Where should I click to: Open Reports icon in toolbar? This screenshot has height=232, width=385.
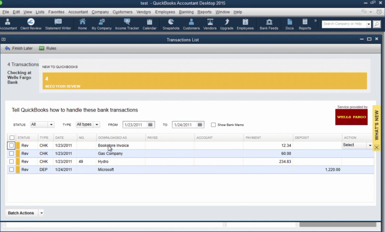pos(305,24)
